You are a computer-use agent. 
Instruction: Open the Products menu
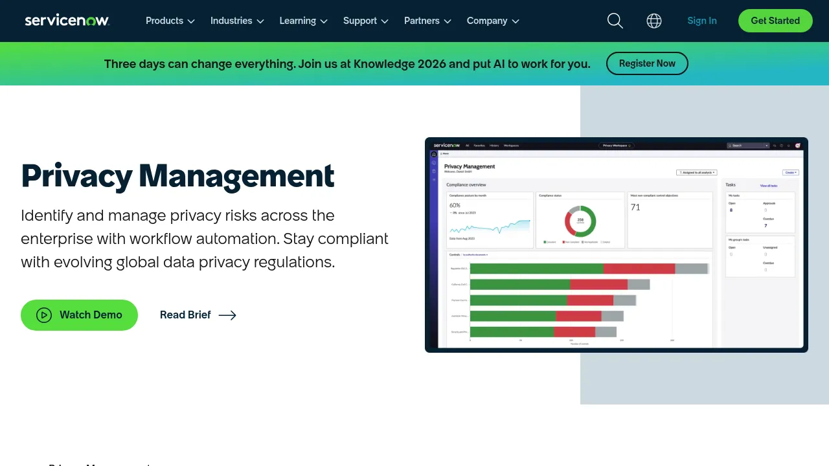point(170,21)
